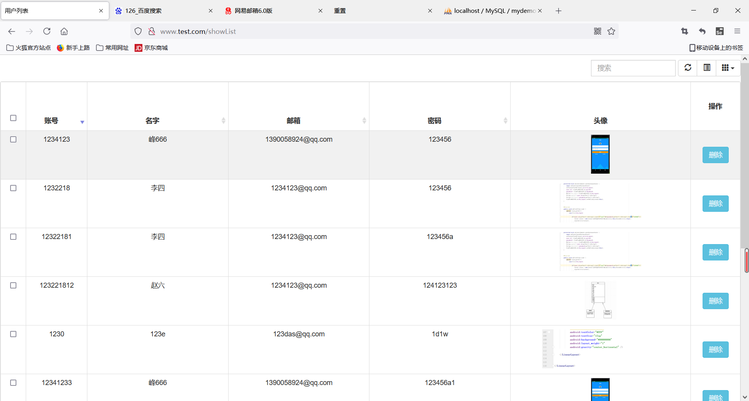The height and width of the screenshot is (401, 749).
Task: Delete the user with account 1230
Action: 715,350
